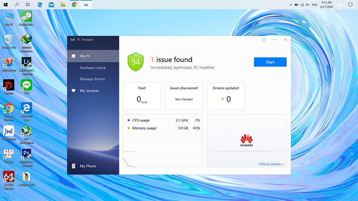Close the PC Manager window

coord(286,40)
